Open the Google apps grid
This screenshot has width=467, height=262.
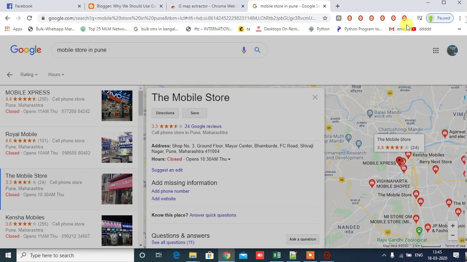[x=436, y=51]
